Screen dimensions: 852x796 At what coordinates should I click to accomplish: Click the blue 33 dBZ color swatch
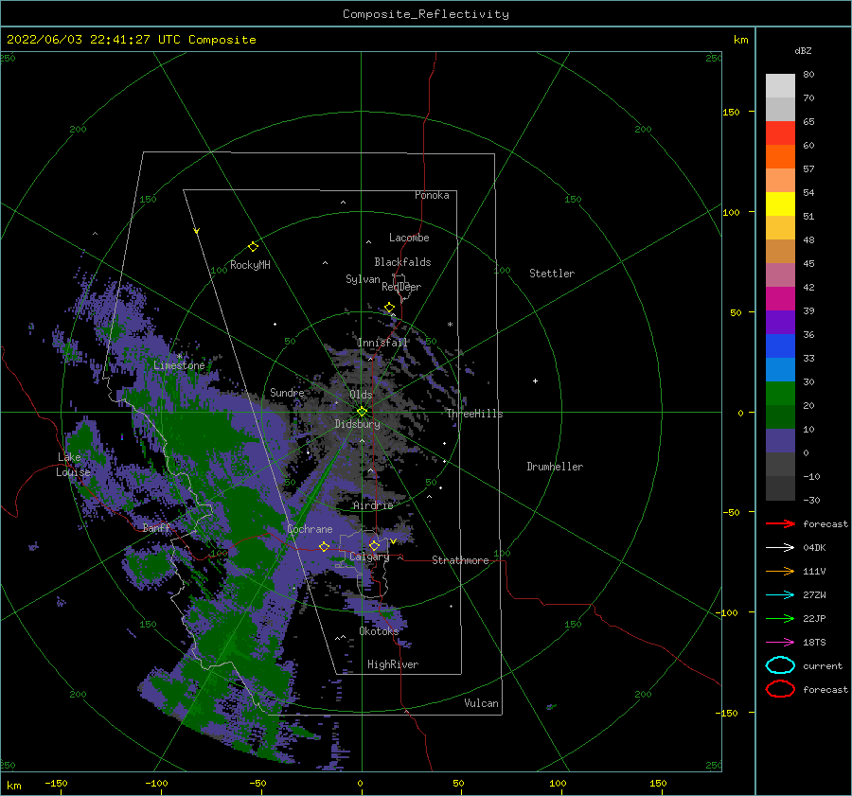tap(780, 346)
